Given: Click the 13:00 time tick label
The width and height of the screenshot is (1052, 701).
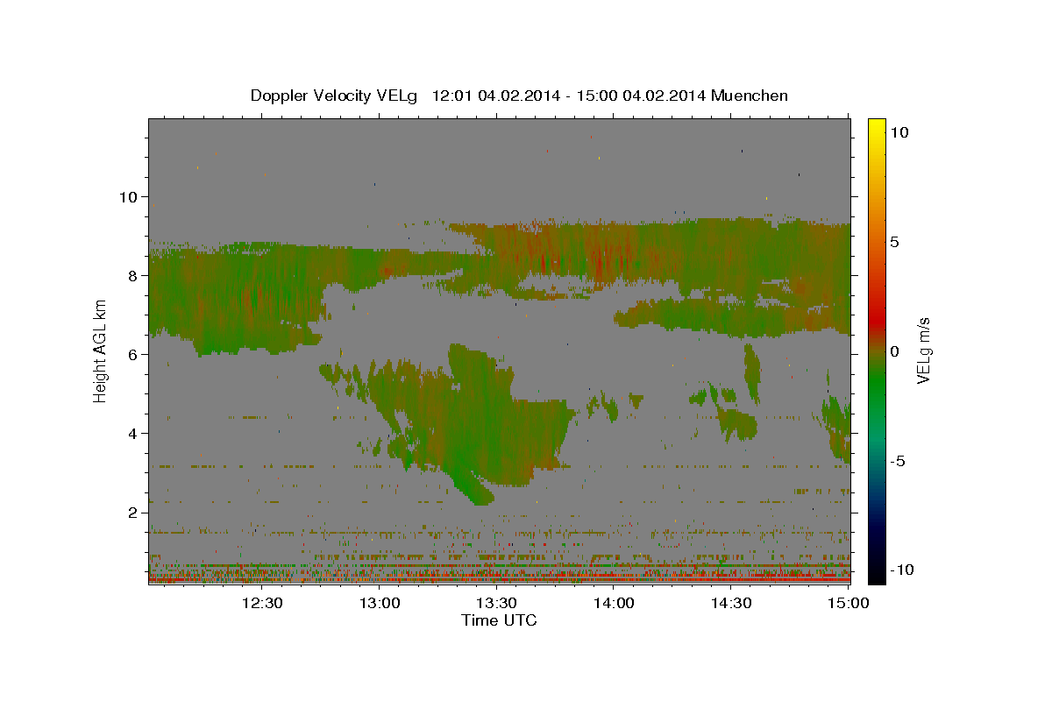Looking at the screenshot, I should coord(380,603).
